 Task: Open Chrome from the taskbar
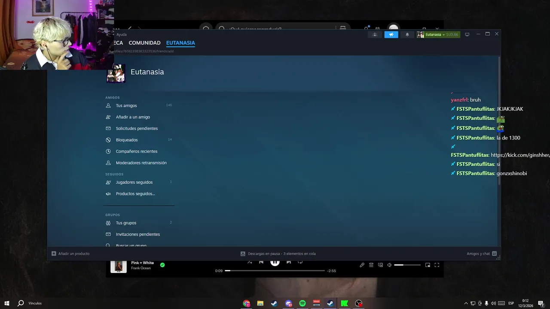246,303
